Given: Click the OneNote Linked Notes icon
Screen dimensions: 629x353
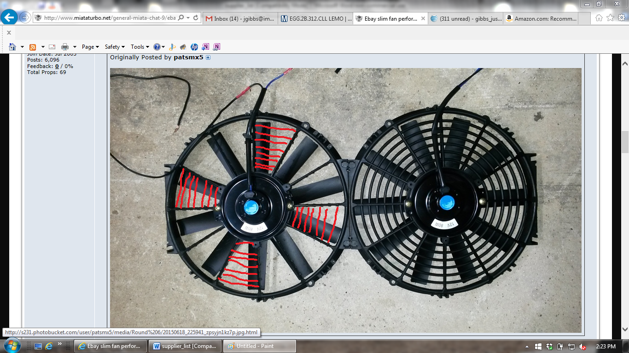Looking at the screenshot, I should [x=216, y=47].
